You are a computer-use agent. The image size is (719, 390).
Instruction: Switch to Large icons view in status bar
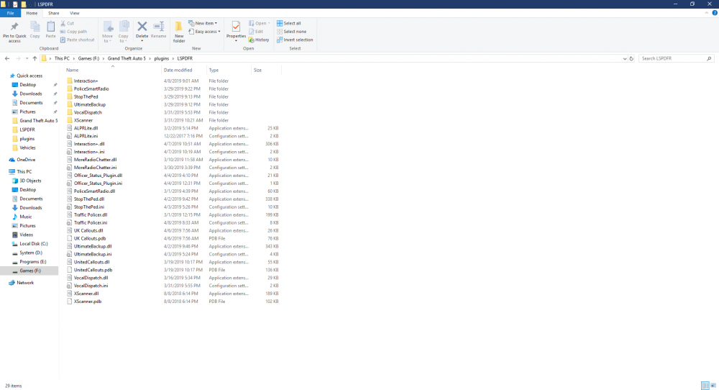[713, 386]
